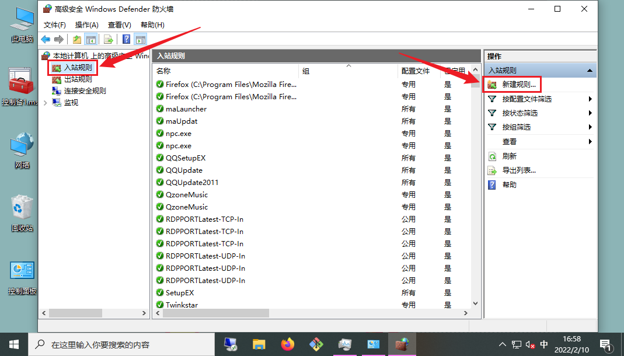The image size is (624, 356).
Task: Click the rule list horizontal scroll left arrow
Action: (x=158, y=313)
